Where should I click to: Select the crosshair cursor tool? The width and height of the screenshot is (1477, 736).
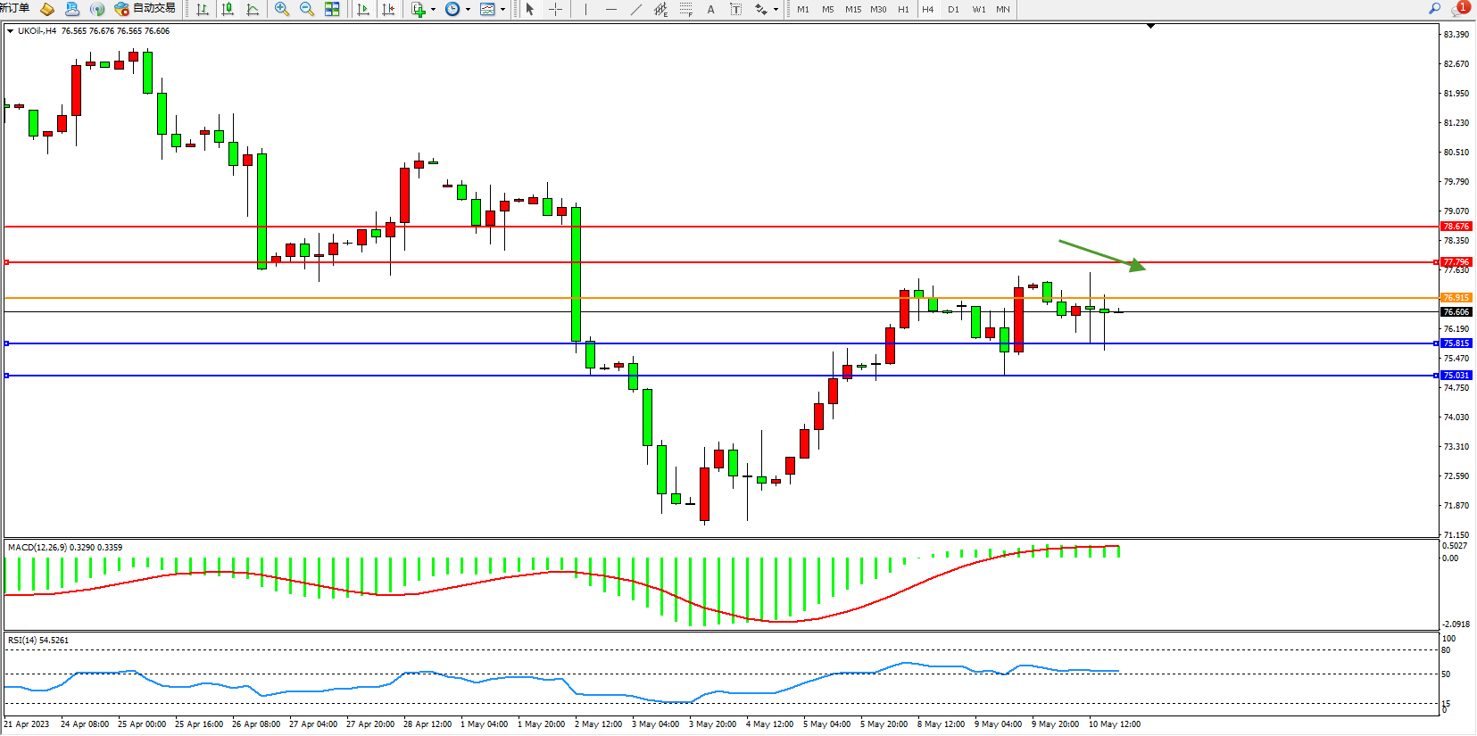555,9
